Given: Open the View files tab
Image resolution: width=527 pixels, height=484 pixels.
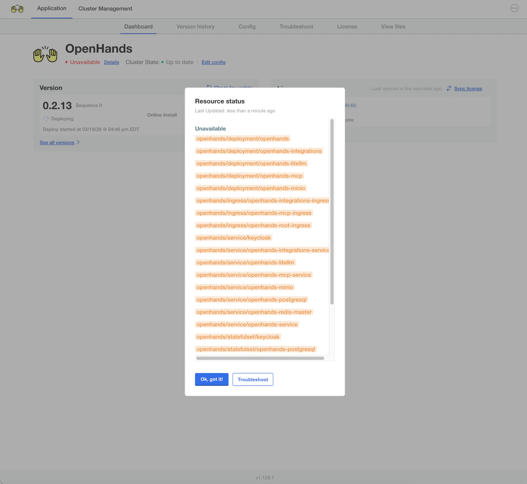Looking at the screenshot, I should coord(393,26).
